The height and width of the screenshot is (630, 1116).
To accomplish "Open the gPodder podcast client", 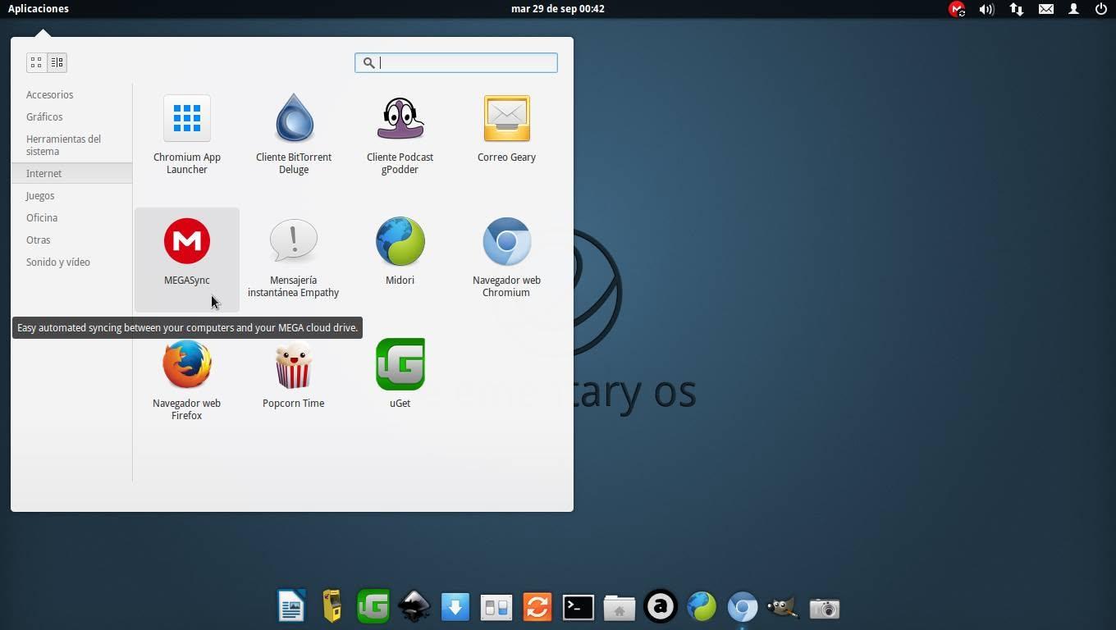I will (400, 135).
